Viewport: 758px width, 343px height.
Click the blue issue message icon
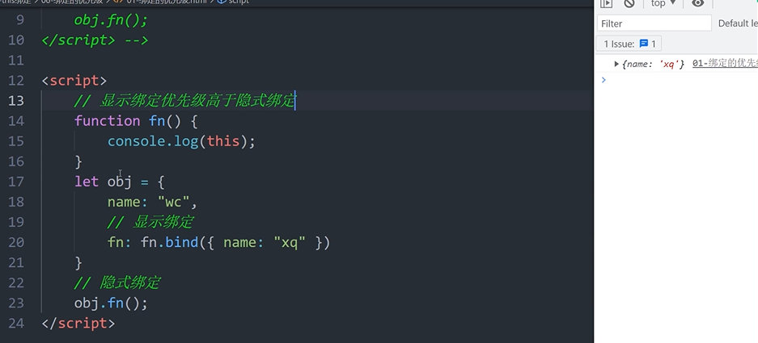pyautogui.click(x=643, y=44)
